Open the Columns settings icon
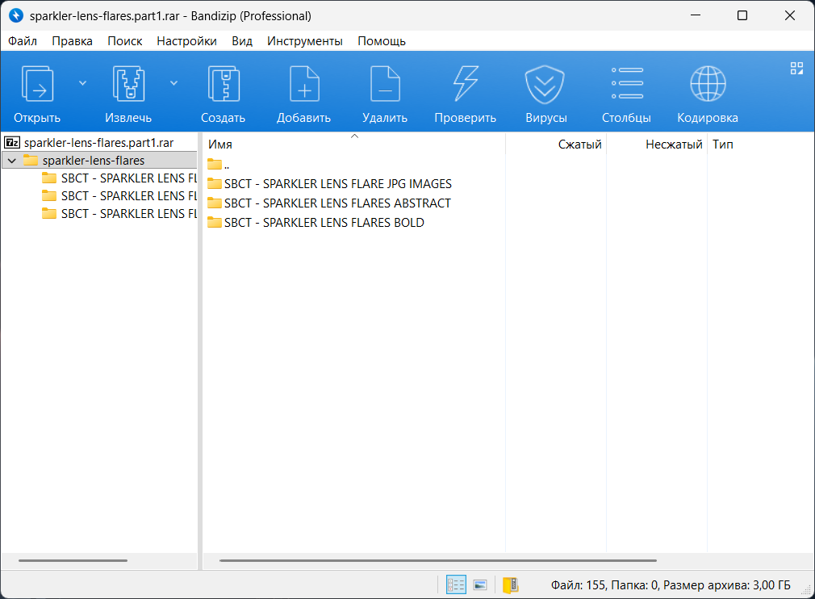Viewport: 815px width, 599px height. coord(626,85)
